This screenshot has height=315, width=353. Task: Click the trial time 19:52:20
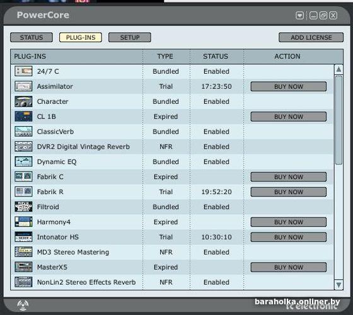coord(216,192)
